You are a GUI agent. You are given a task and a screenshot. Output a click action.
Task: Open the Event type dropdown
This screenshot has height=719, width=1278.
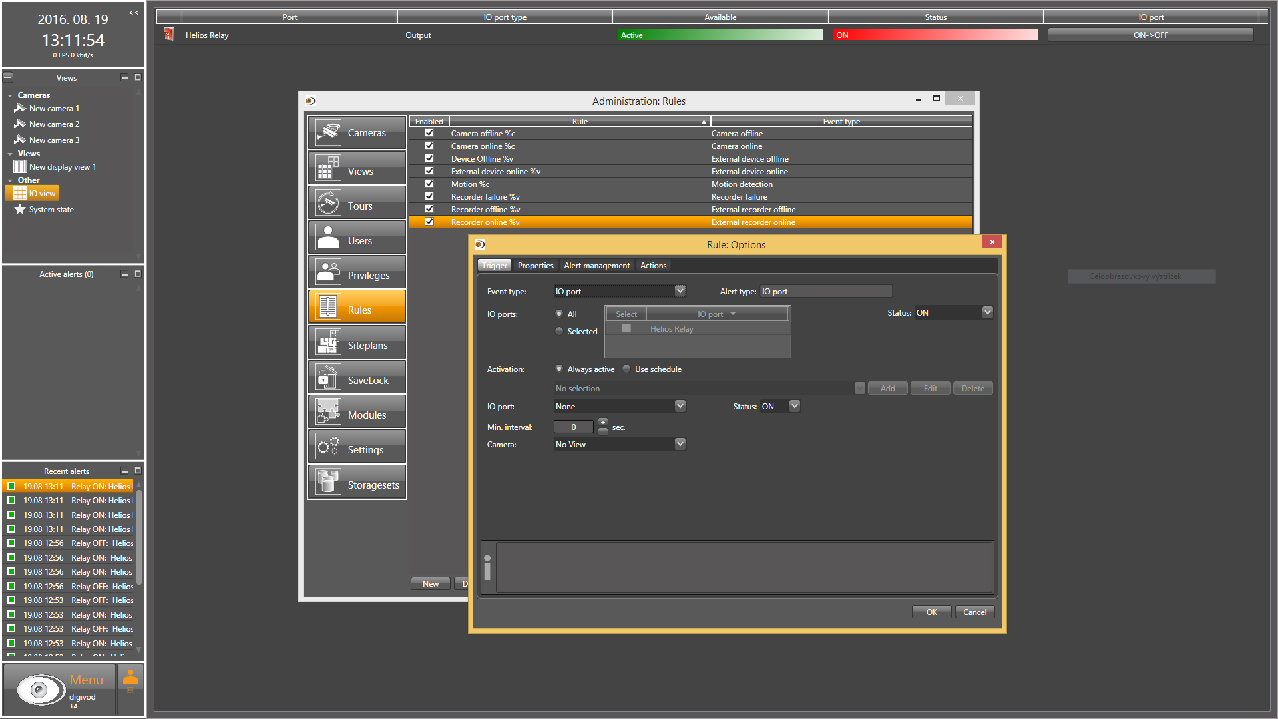pos(680,291)
